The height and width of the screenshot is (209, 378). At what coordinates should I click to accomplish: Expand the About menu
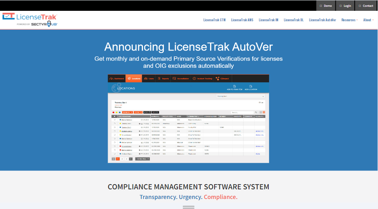click(368, 20)
